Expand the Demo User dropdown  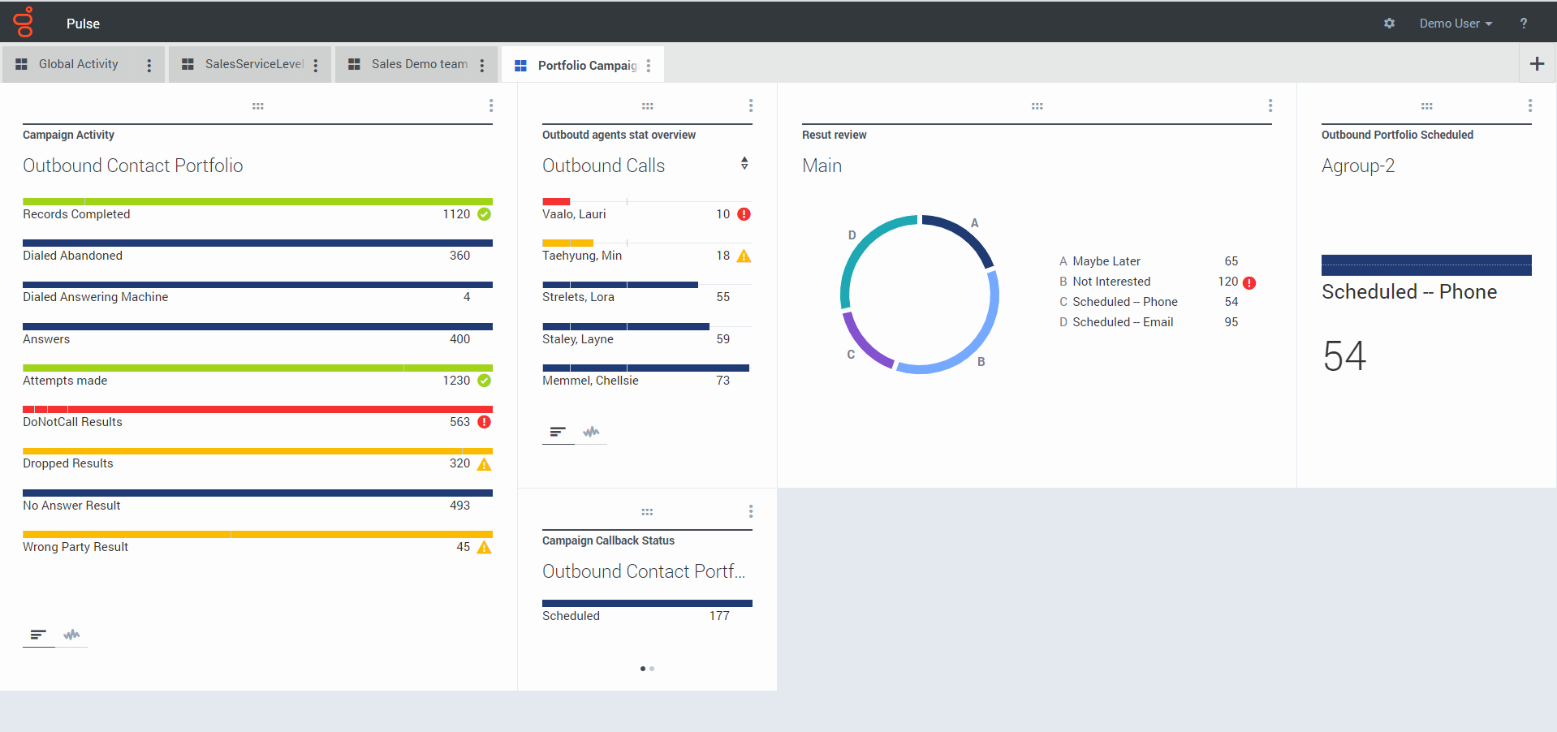click(x=1456, y=24)
